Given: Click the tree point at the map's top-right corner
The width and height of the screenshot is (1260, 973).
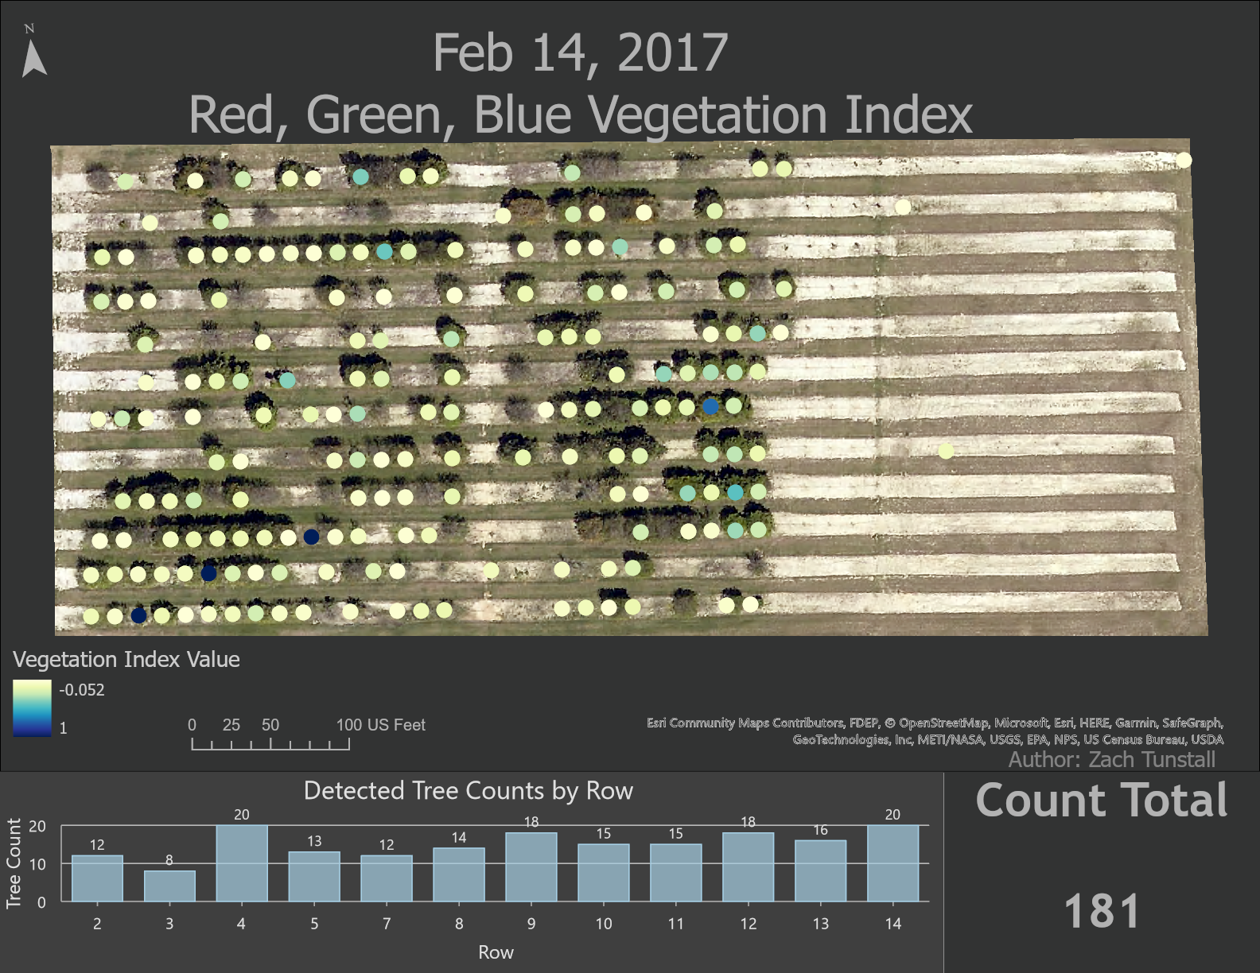Looking at the screenshot, I should click(1184, 161).
